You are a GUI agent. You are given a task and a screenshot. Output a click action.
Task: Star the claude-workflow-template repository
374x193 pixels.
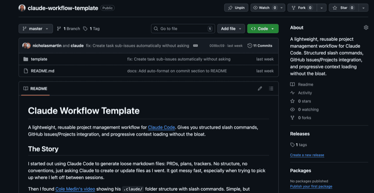[x=343, y=8]
